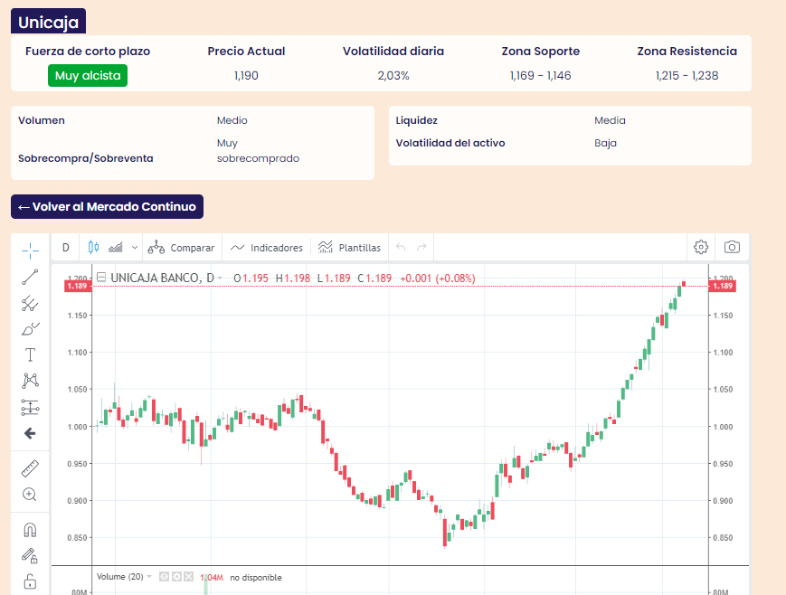Viewport: 786px width, 595px height.
Task: Change the D time interval
Action: (66, 247)
